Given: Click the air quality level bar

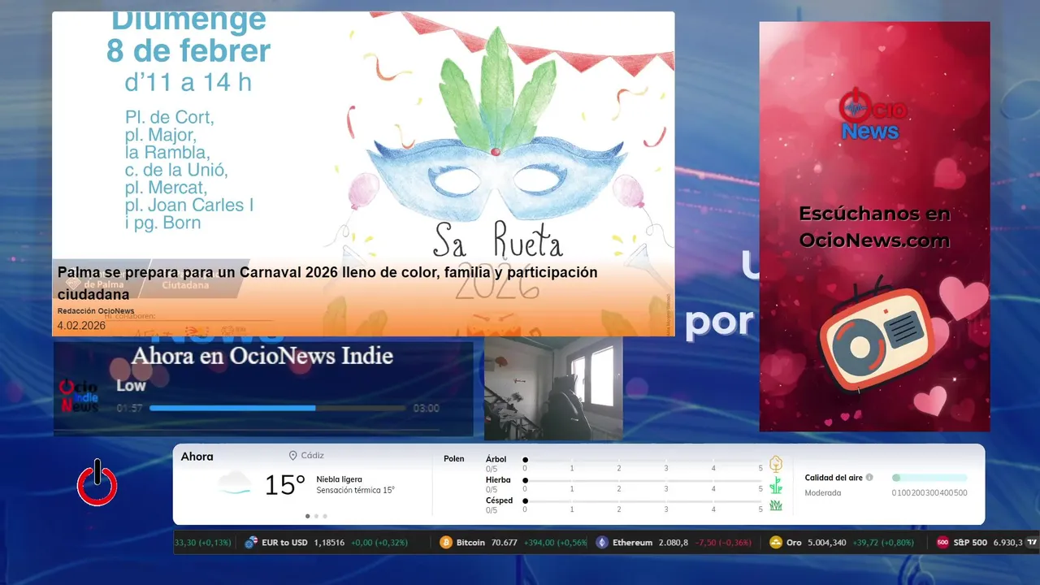Looking at the screenshot, I should 929,478.
